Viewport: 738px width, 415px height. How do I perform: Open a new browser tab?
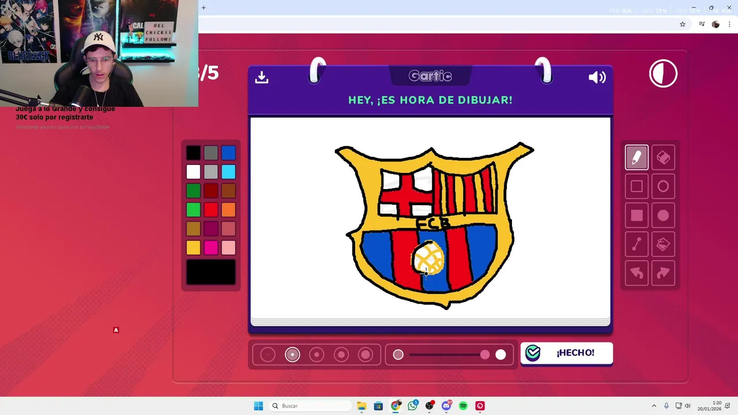coord(204,7)
